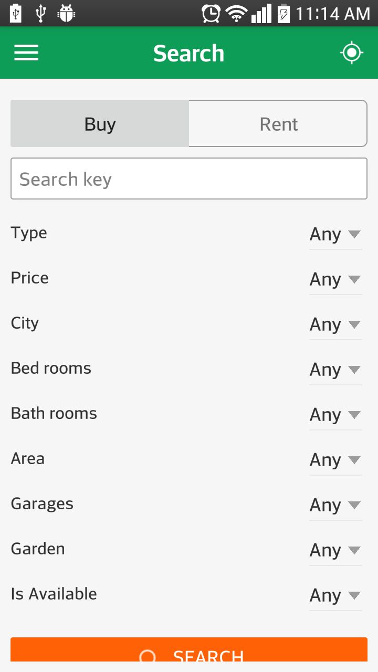
Task: Switch to the Rent option
Action: (x=278, y=124)
